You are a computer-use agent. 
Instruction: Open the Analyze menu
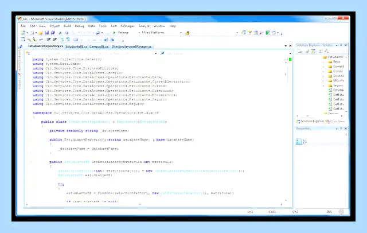click(x=144, y=26)
